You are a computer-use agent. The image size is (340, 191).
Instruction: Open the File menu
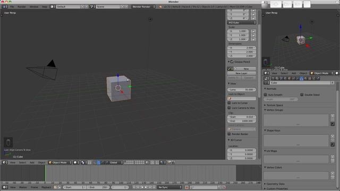coord(12,7)
